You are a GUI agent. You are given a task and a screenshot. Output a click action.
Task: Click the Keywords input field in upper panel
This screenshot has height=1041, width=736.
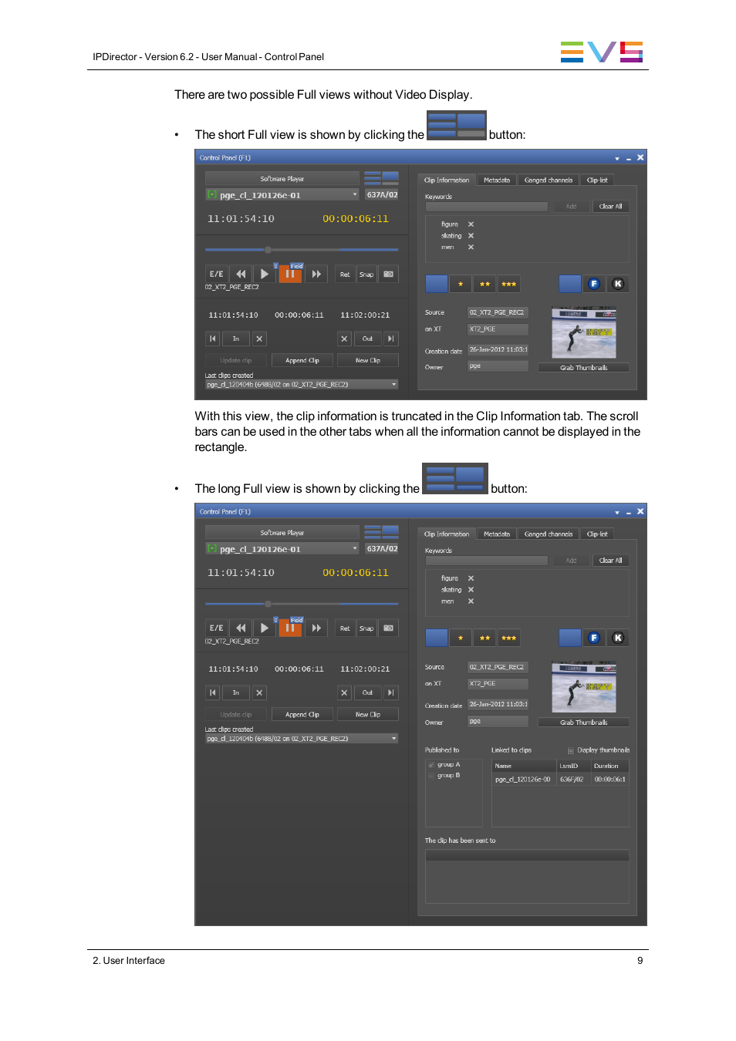click(487, 207)
